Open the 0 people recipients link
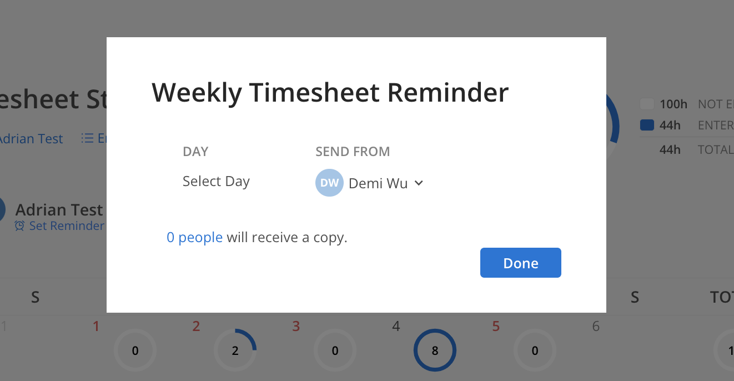734x381 pixels. click(194, 237)
